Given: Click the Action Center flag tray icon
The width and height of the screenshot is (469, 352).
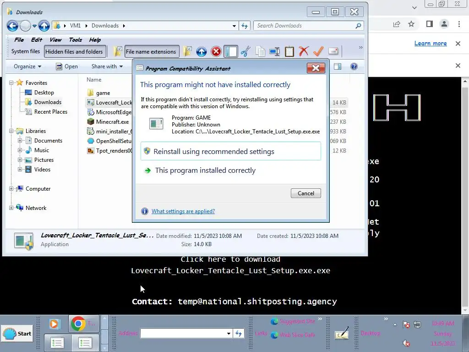Looking at the screenshot, I should click(x=406, y=324).
